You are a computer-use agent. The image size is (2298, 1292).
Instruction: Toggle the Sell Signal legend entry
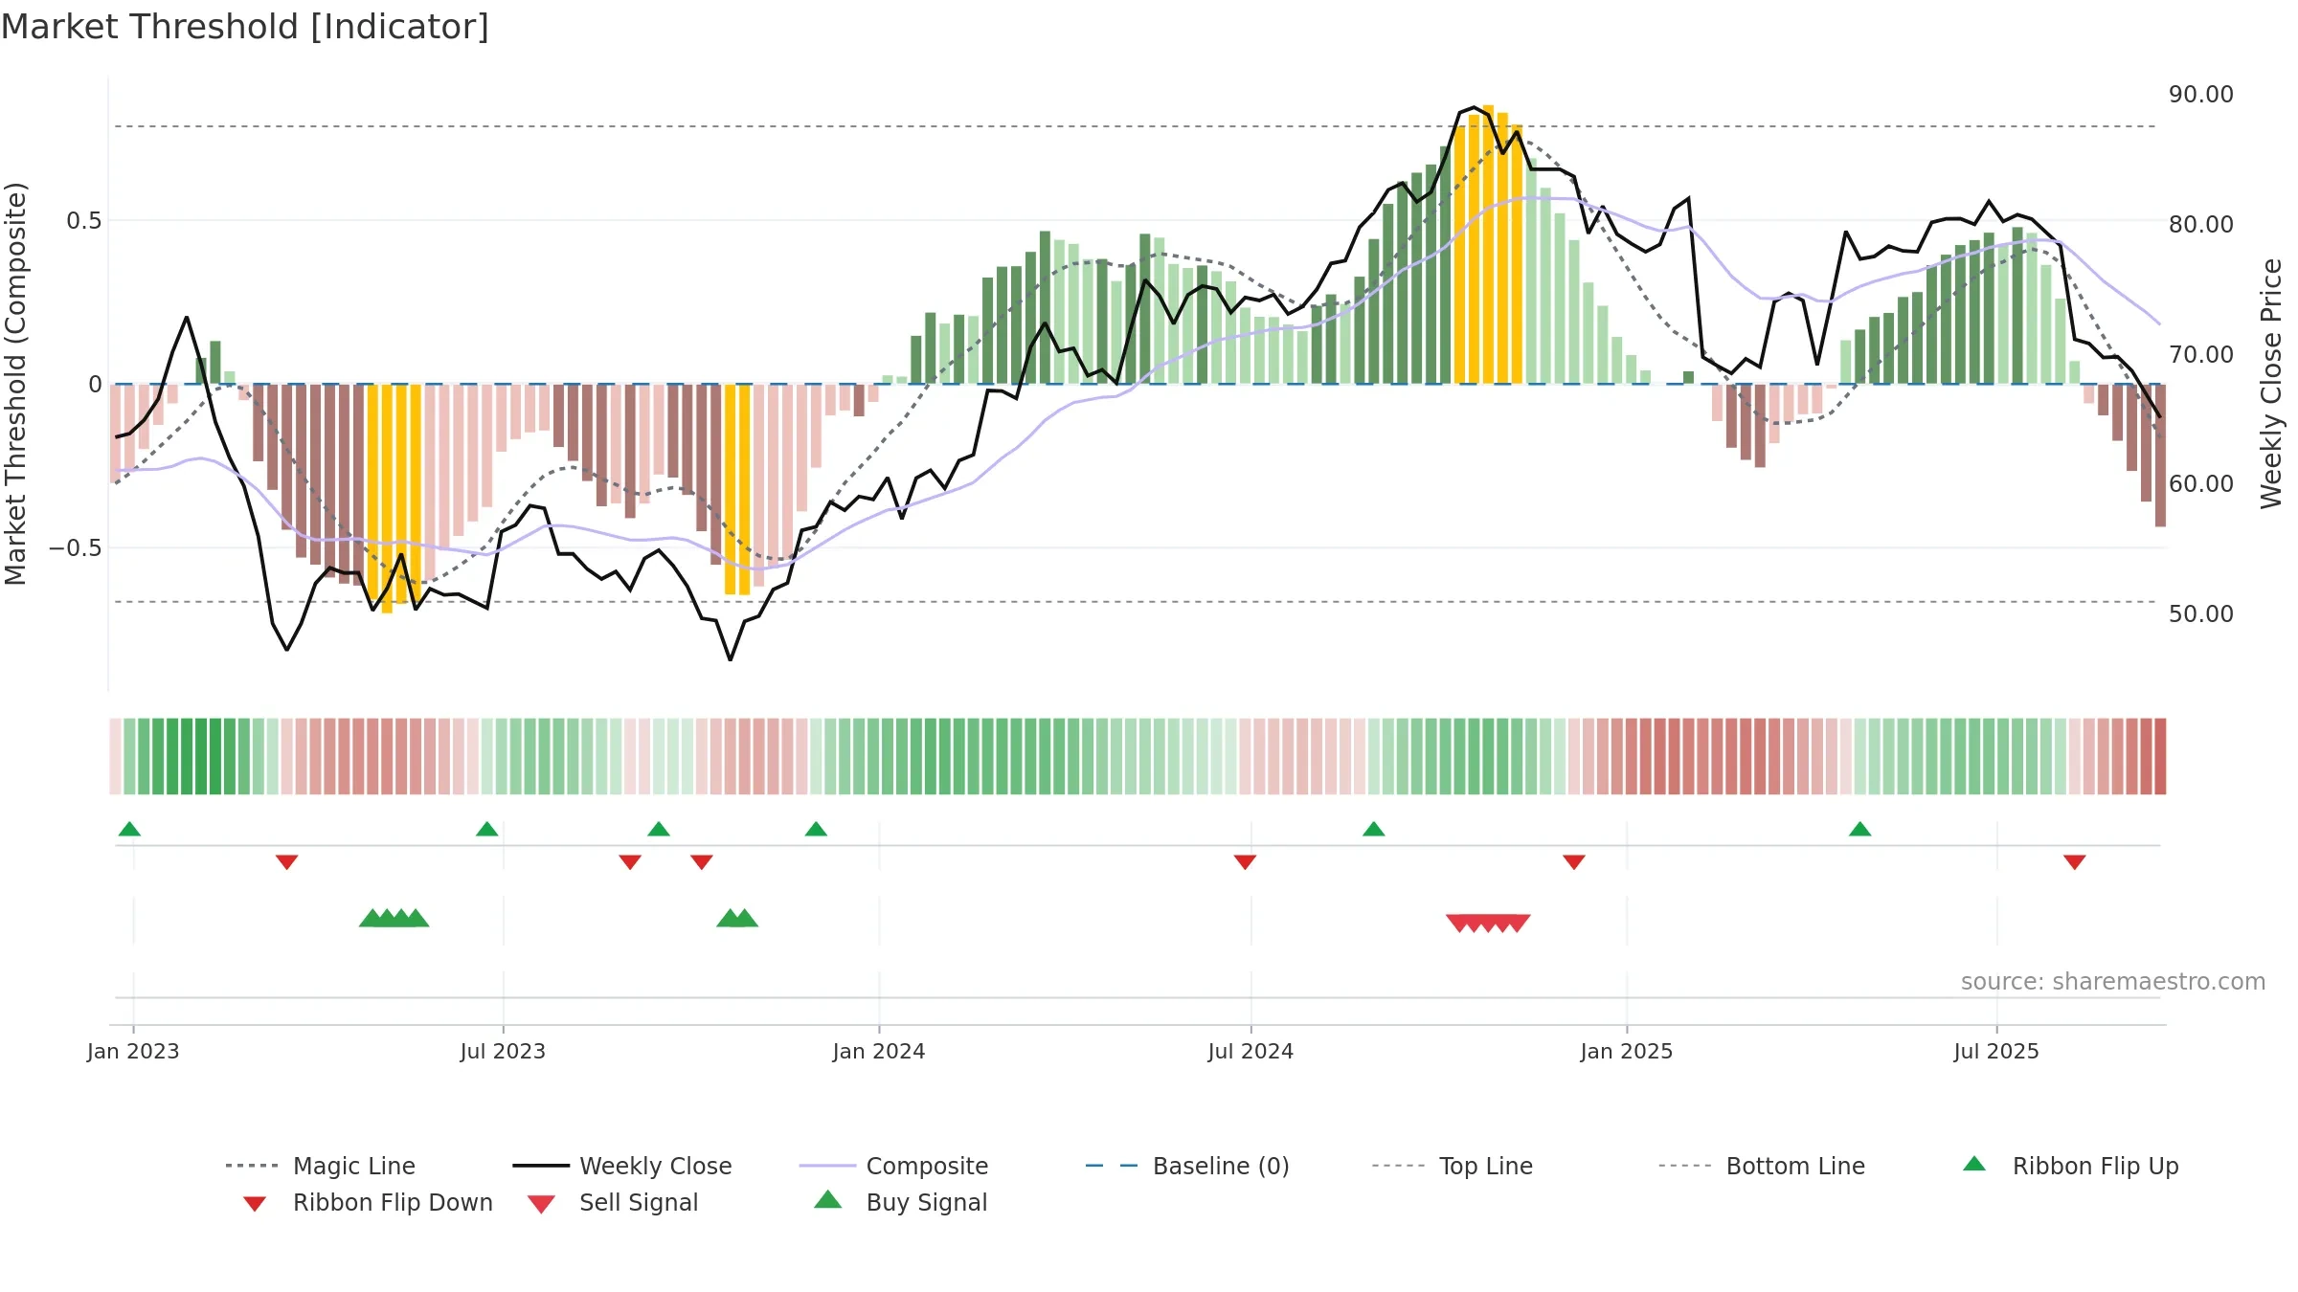pos(613,1202)
